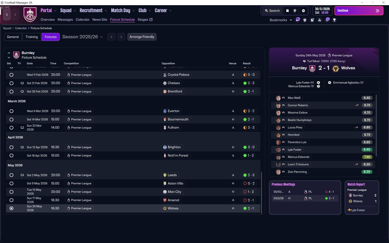The width and height of the screenshot is (389, 243).
Task: Click Squad in the breadcrumb trail
Action: tap(7, 28)
